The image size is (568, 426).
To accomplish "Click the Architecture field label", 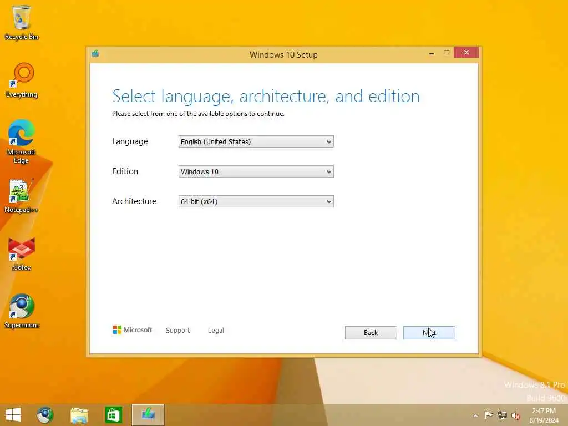I will point(134,201).
